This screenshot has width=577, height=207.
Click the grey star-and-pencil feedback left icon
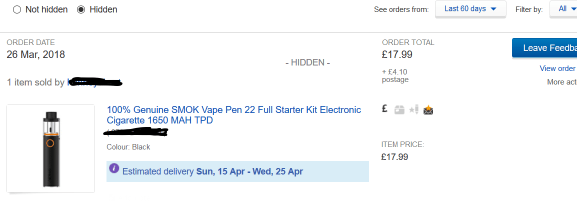tap(413, 110)
